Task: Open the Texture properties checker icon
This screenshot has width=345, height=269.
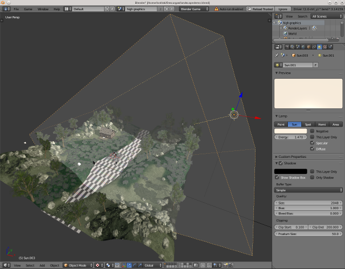Action: pyautogui.click(x=325, y=47)
